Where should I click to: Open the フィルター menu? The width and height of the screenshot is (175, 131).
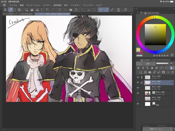tap(75, 5)
